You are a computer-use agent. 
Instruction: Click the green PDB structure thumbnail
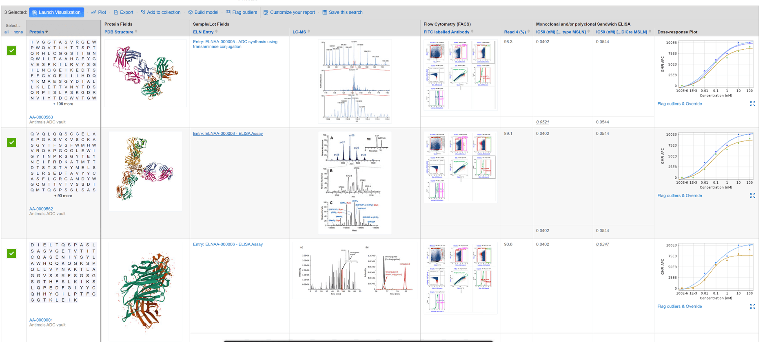[145, 291]
